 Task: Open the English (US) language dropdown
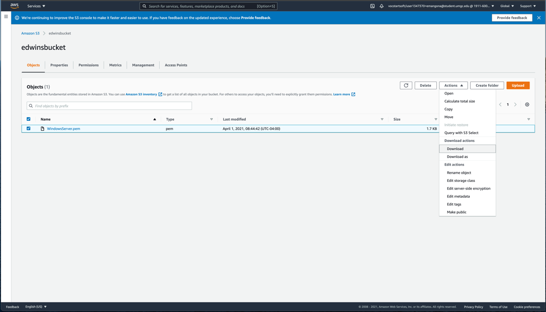click(x=36, y=307)
